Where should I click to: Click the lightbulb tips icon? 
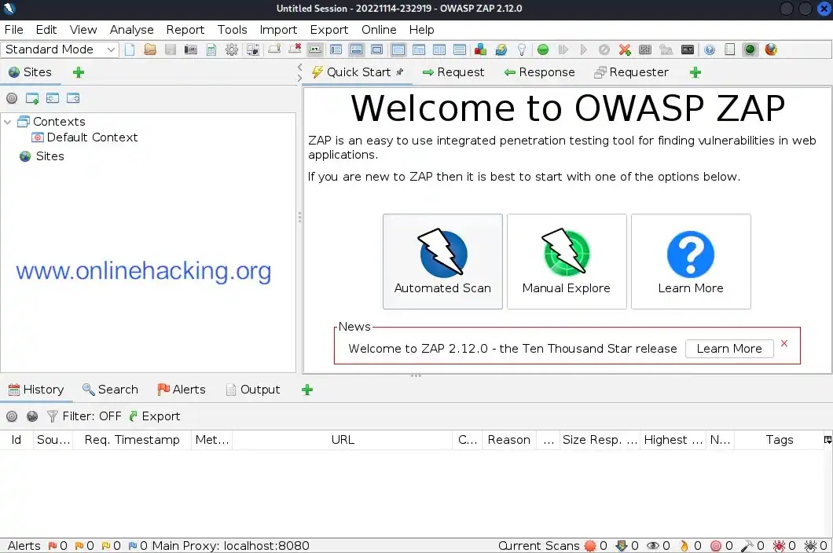tap(522, 49)
